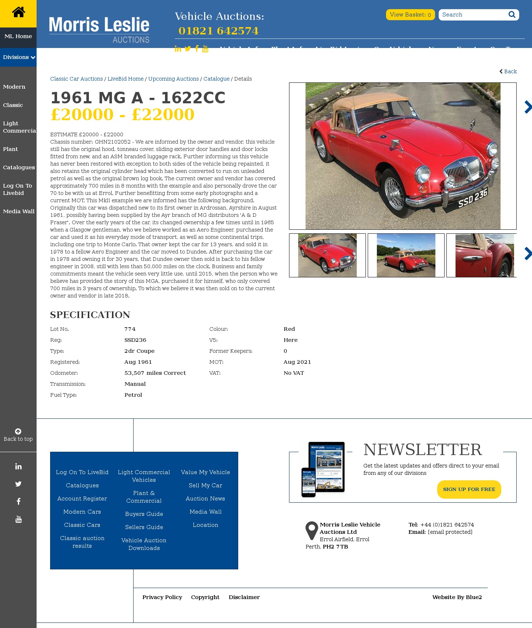
Task: Open Classic Cars footer link
Action: [82, 525]
